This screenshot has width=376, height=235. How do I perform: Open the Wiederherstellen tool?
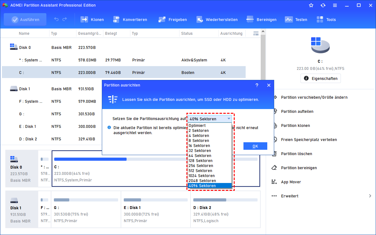pyautogui.click(x=200, y=19)
